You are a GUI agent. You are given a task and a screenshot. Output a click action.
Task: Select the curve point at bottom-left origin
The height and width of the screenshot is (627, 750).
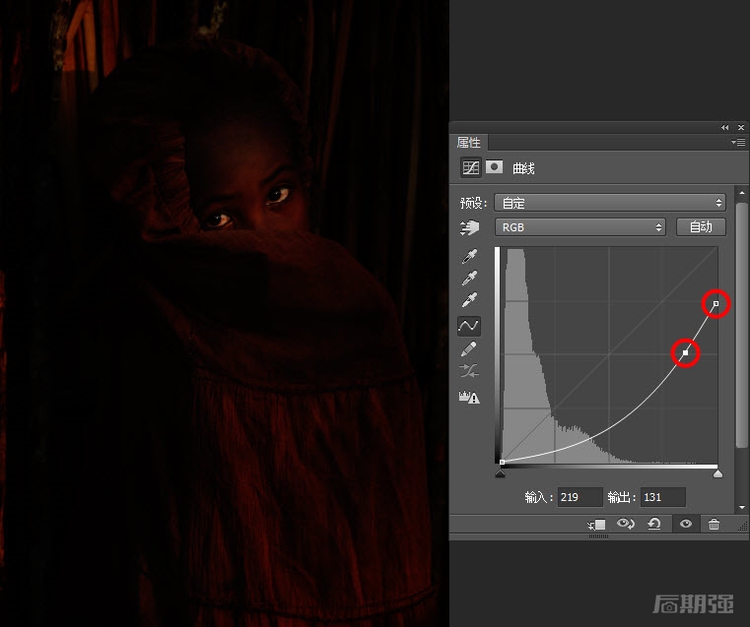coord(502,462)
